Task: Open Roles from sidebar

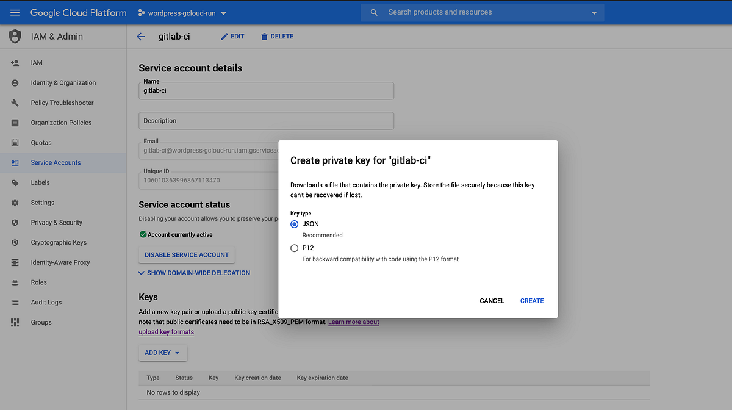Action: coord(63,282)
